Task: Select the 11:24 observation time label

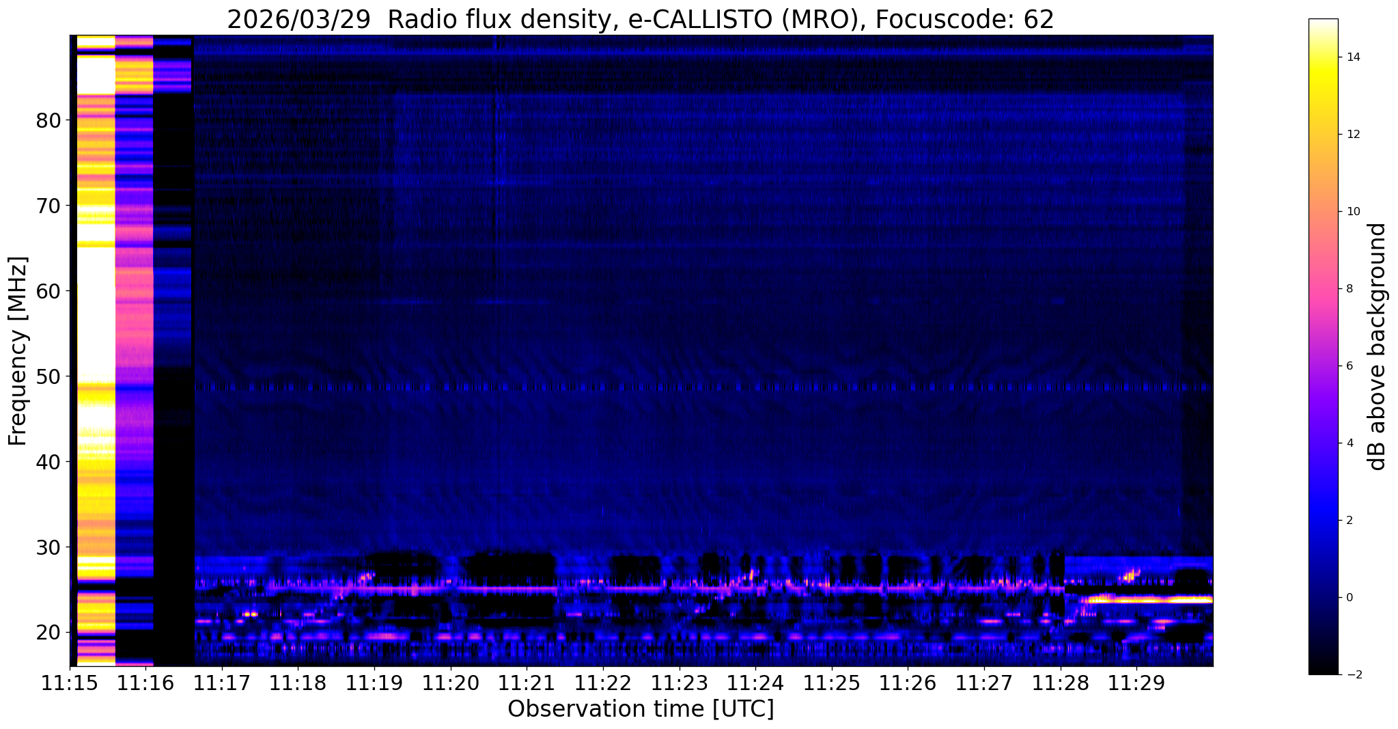Action: tap(755, 683)
